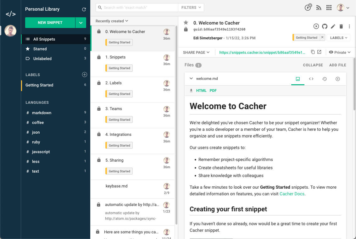Delete the snippet with the trash icon
356x239 pixels.
click(341, 26)
